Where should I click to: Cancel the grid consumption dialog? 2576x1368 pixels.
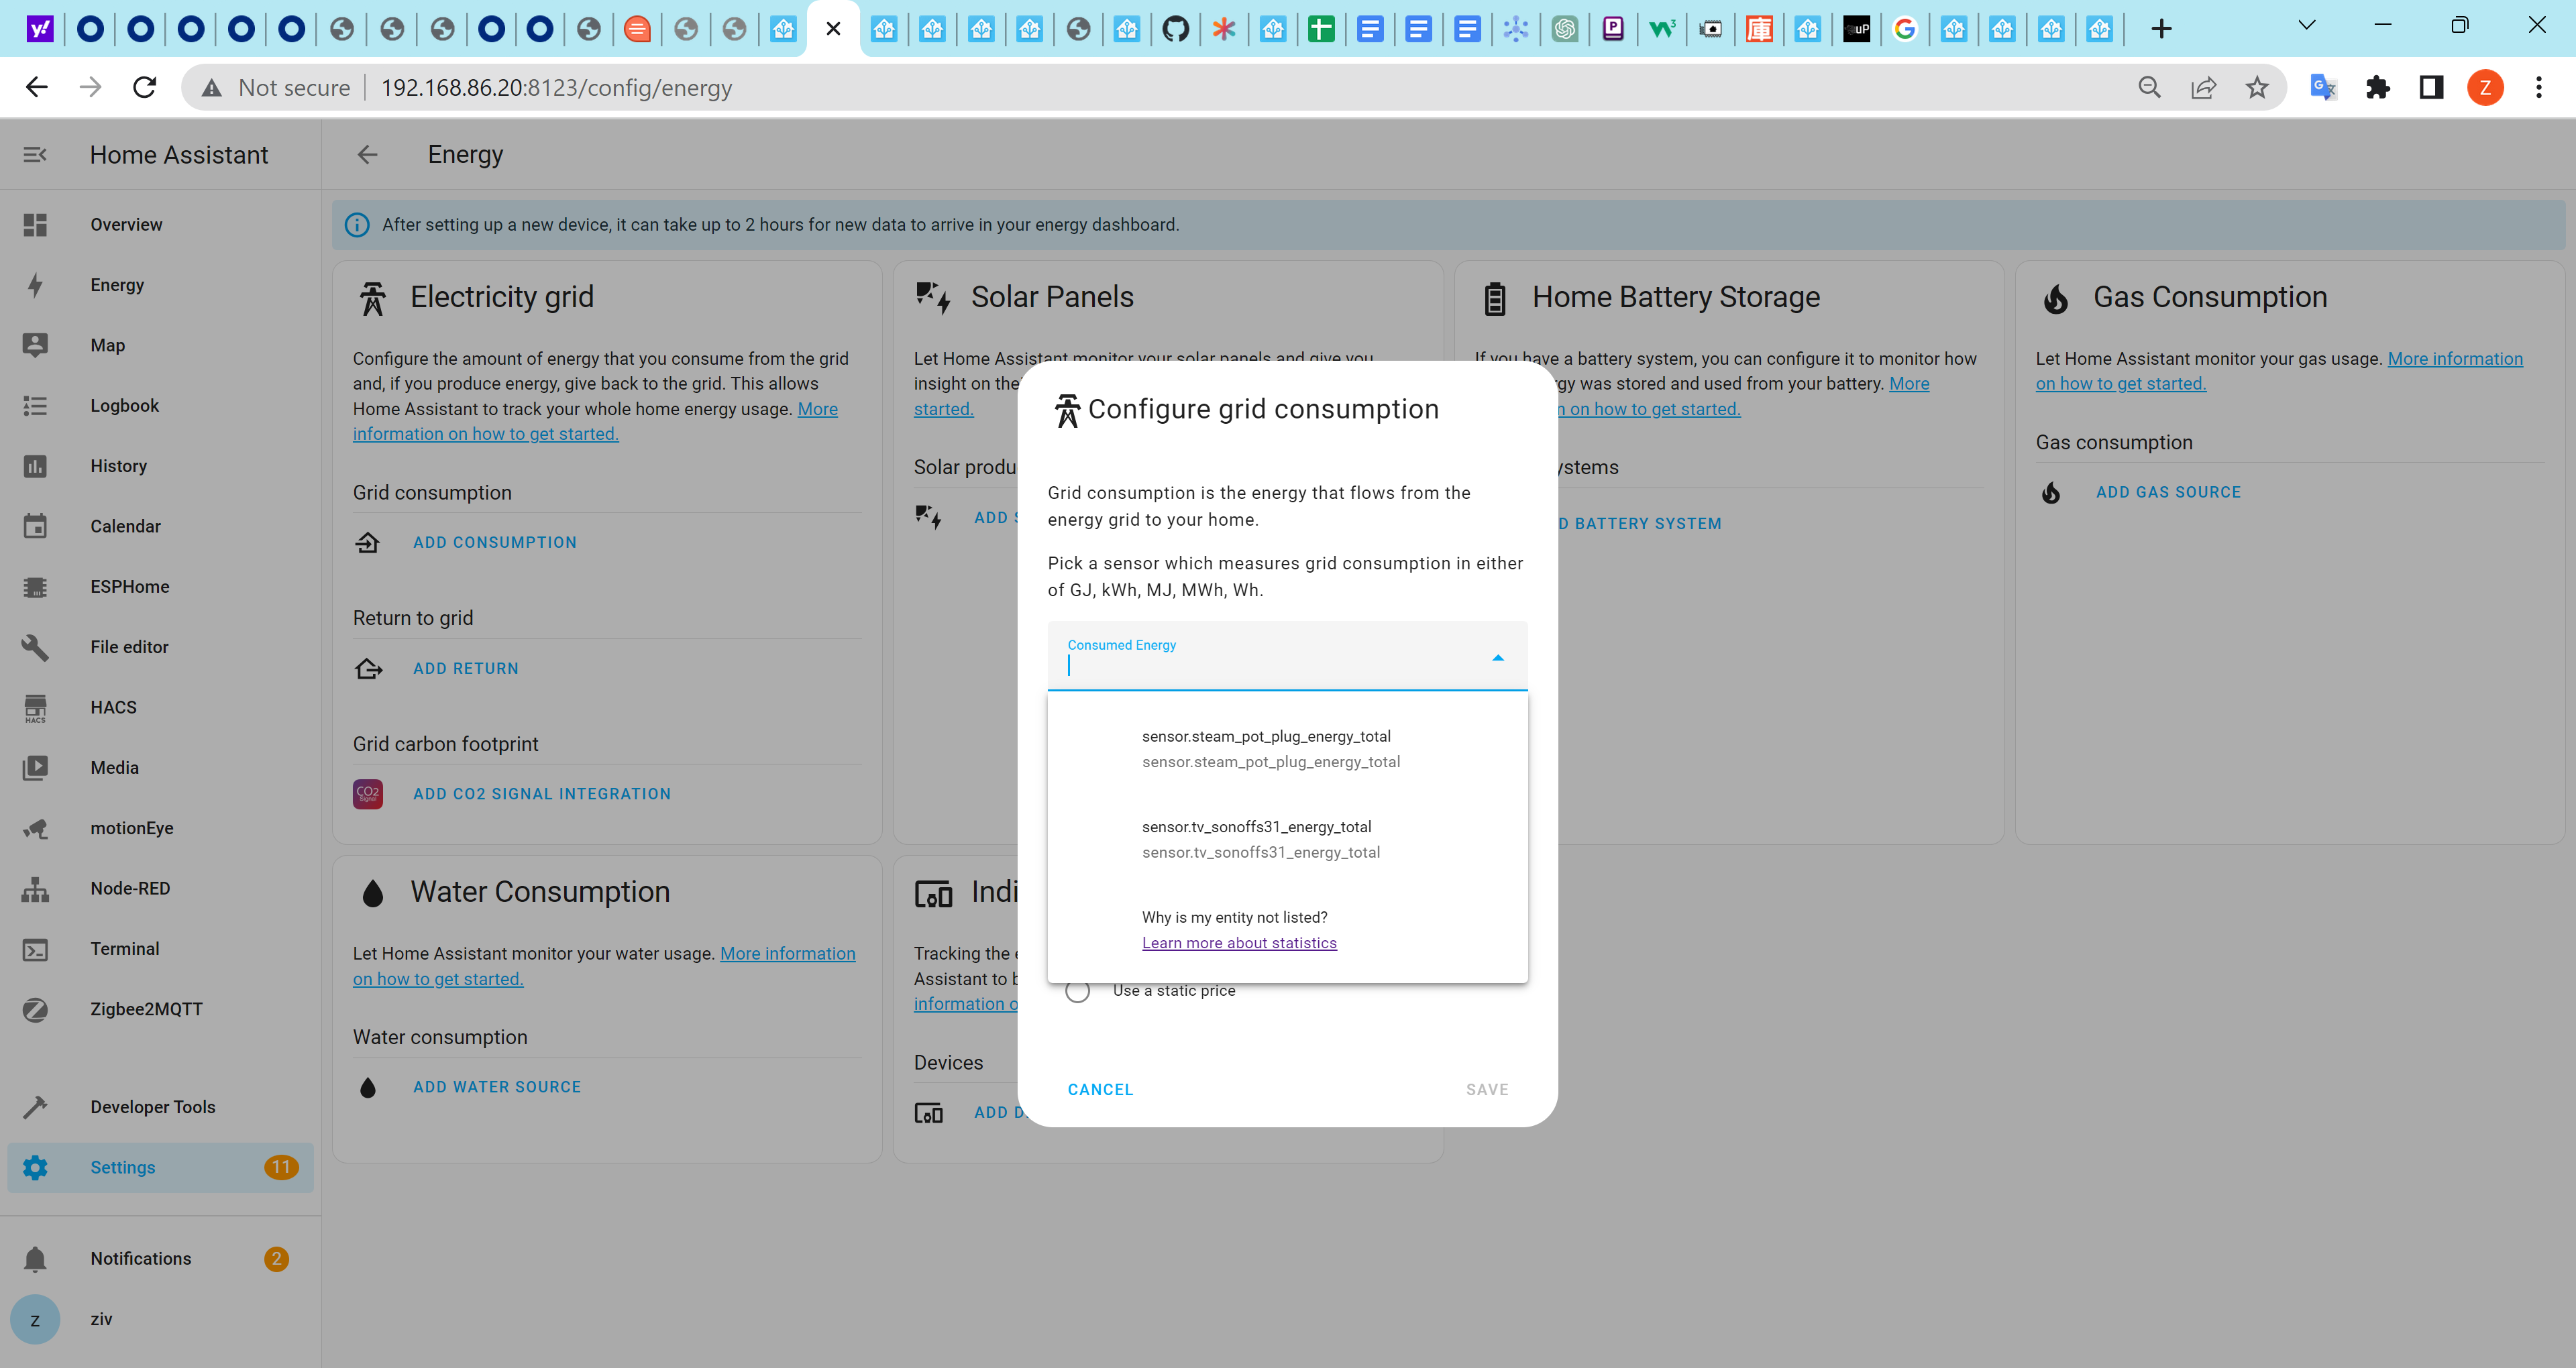click(1100, 1089)
